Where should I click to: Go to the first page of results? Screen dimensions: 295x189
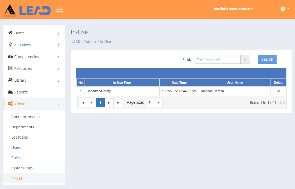[83, 103]
